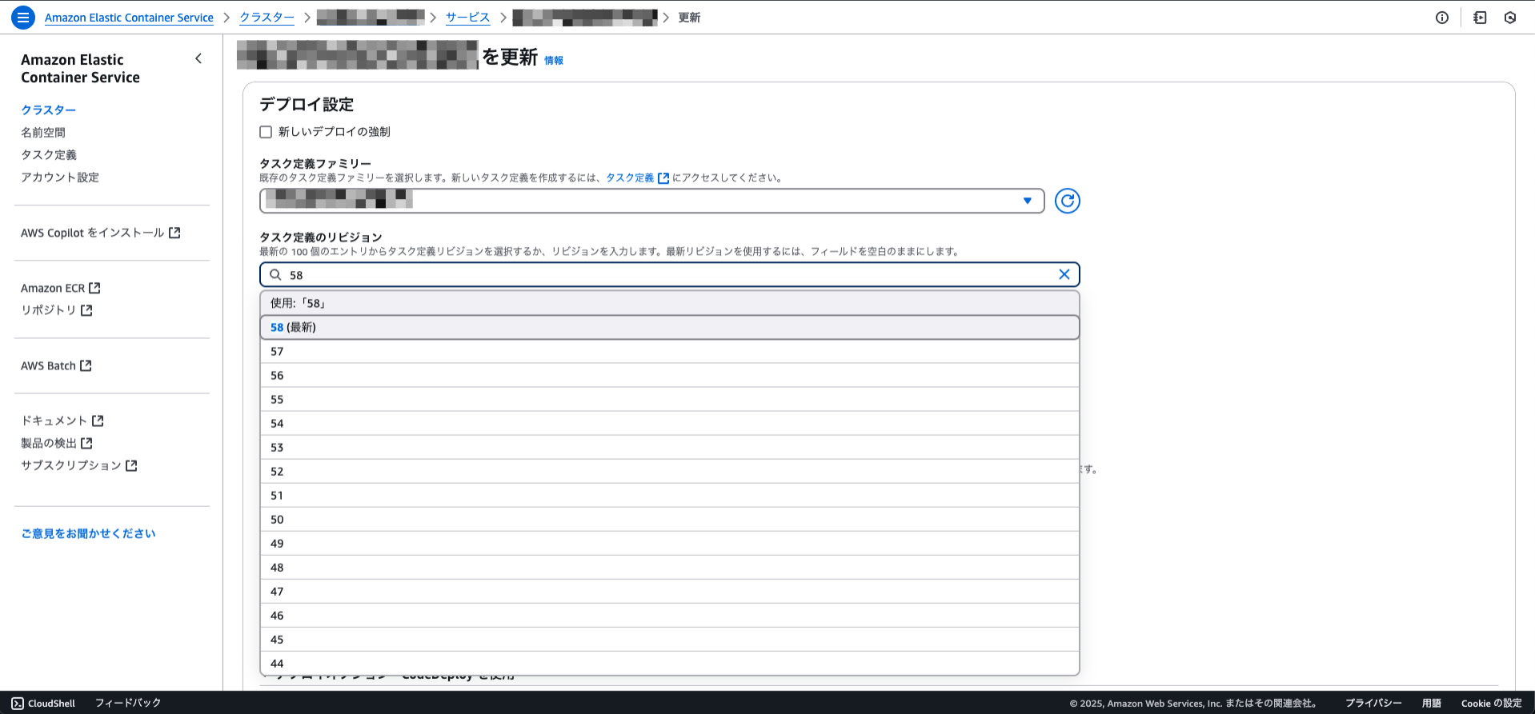Image resolution: width=1535 pixels, height=714 pixels.
Task: Choose revision 55 from list
Action: pyautogui.click(x=670, y=399)
